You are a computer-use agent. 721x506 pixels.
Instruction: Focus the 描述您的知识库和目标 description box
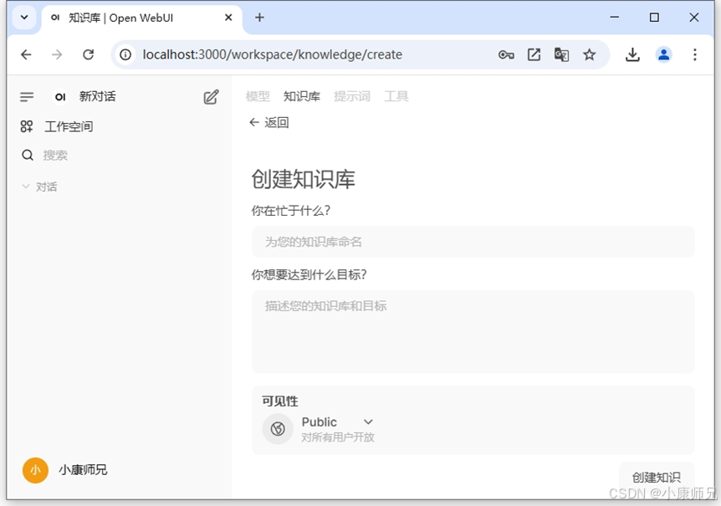pyautogui.click(x=473, y=331)
